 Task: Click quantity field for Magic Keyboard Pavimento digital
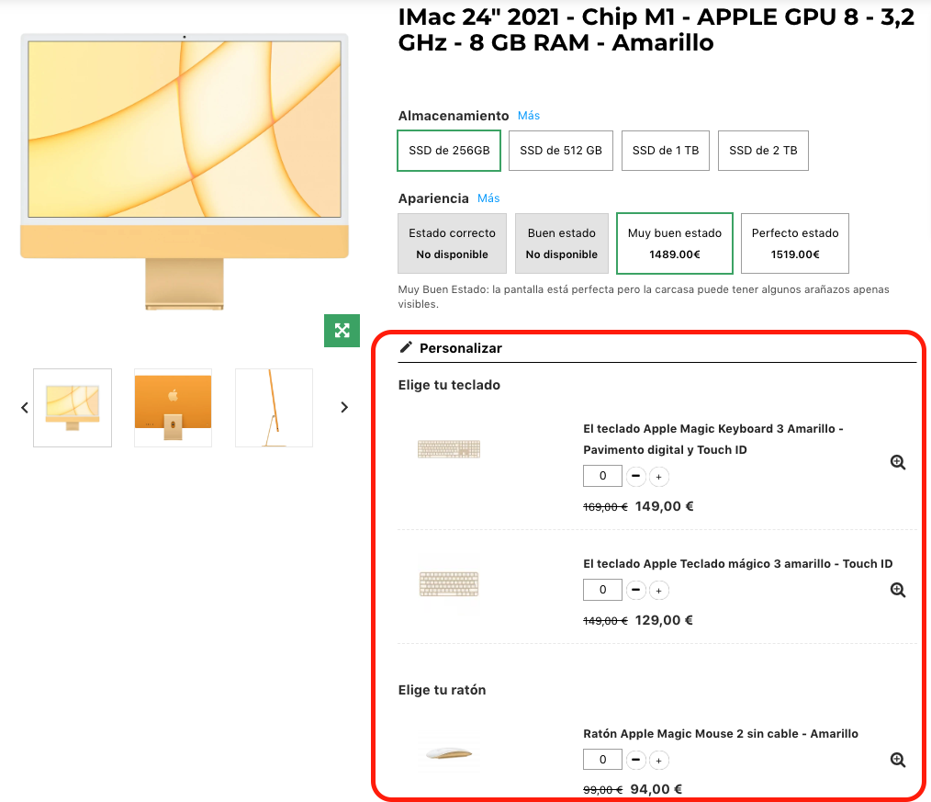click(602, 476)
